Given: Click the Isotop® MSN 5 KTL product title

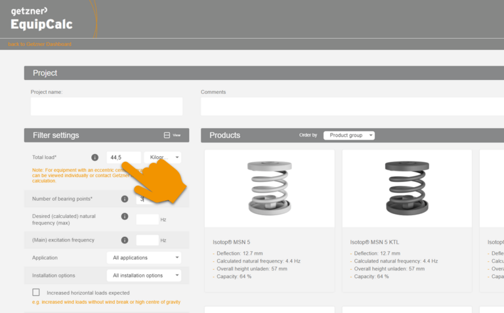Looking at the screenshot, I should (375, 242).
